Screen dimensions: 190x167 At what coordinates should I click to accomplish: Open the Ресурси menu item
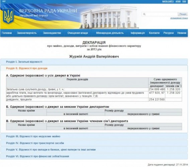tap(169, 33)
